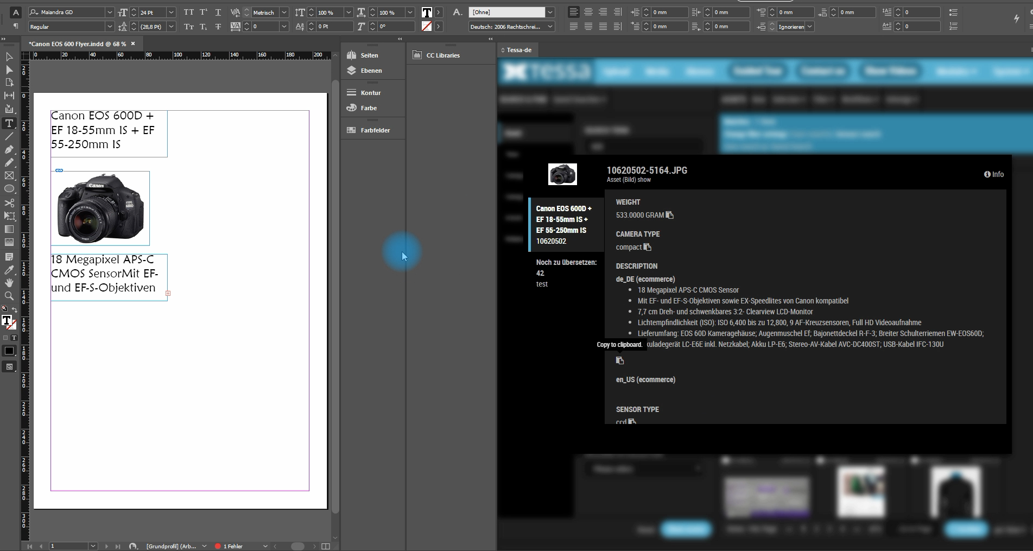Expand the font size 24 Pt dropdown
The image size is (1033, 551).
(x=171, y=12)
